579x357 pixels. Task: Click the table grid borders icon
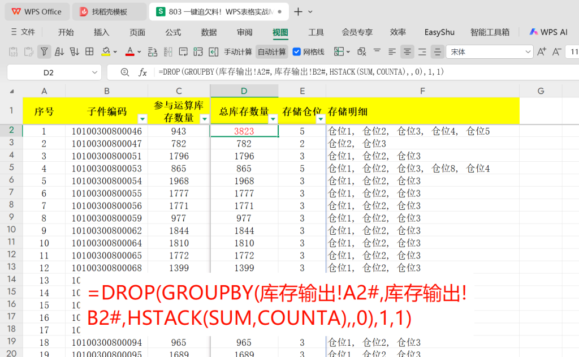89,51
